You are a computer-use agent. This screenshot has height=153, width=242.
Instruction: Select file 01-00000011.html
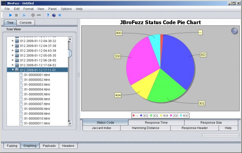tap(37, 123)
